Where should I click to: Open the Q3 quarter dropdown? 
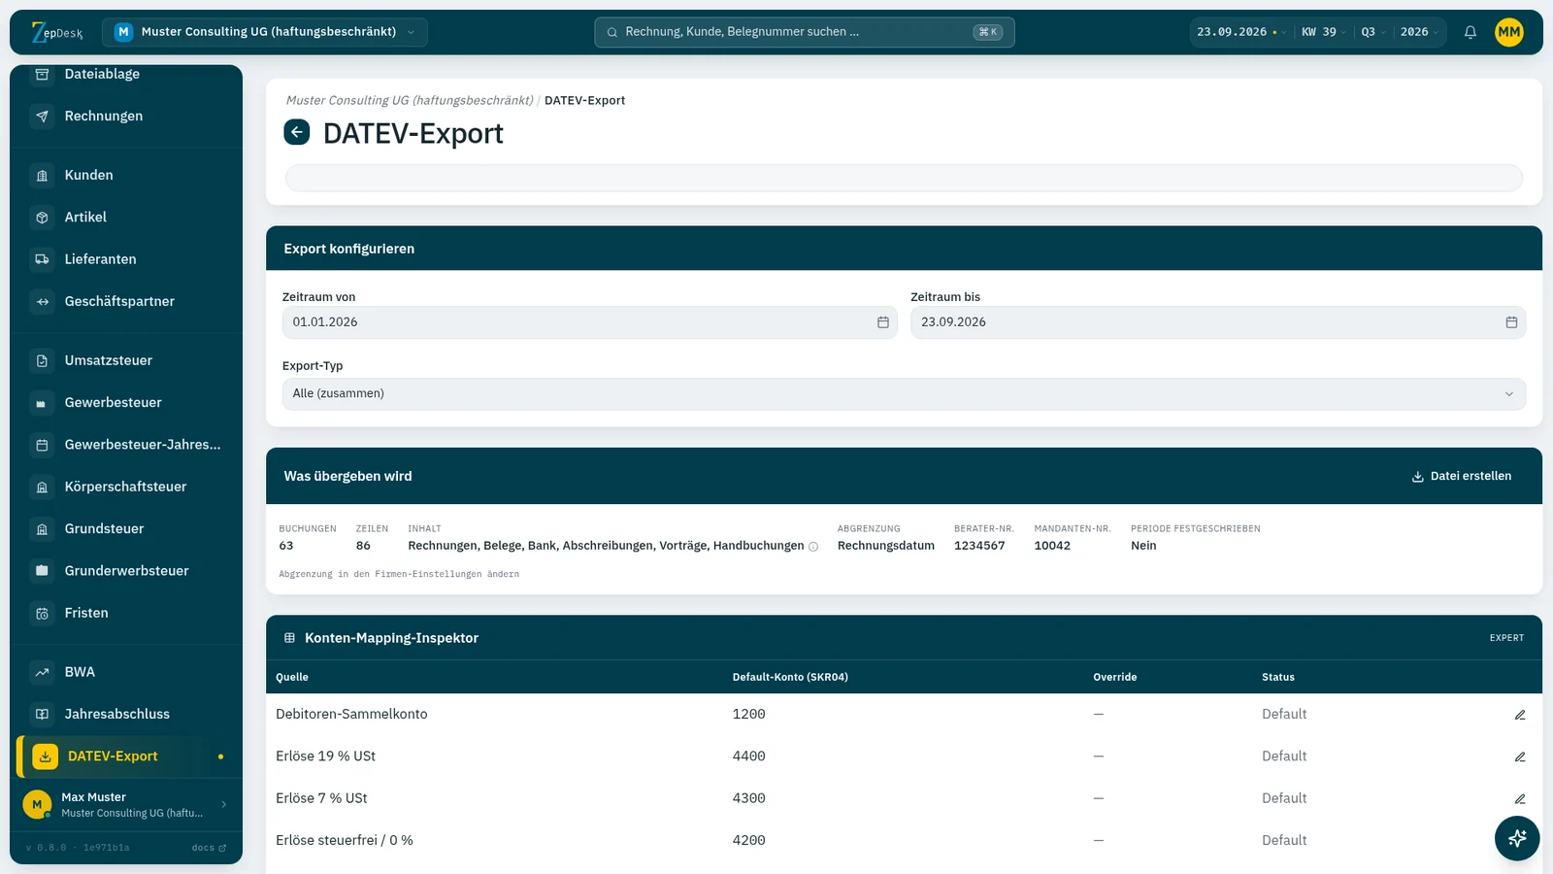[1372, 32]
